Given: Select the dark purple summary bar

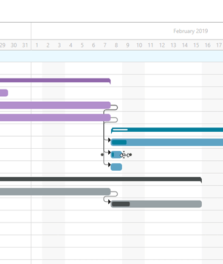Looking at the screenshot, I should [x=55, y=80].
